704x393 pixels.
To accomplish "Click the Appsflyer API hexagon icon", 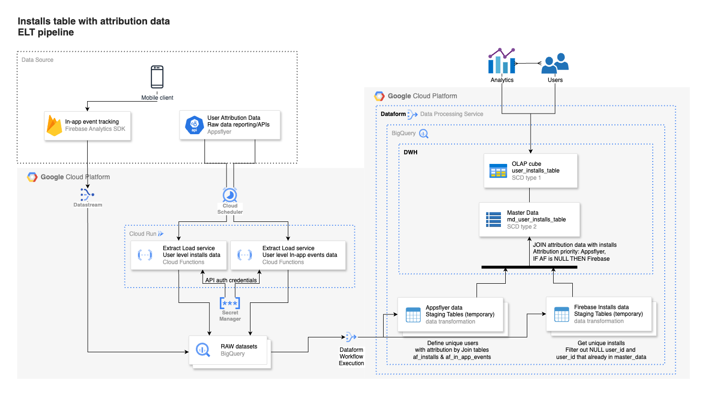I will (x=194, y=125).
